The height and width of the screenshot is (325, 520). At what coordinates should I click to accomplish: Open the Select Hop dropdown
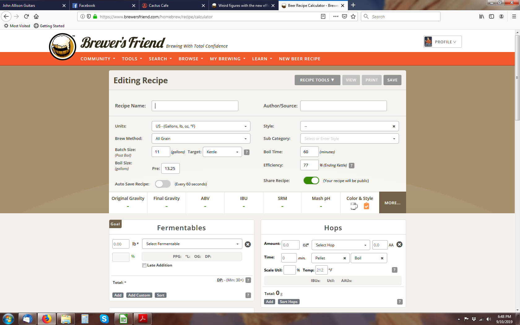point(341,245)
